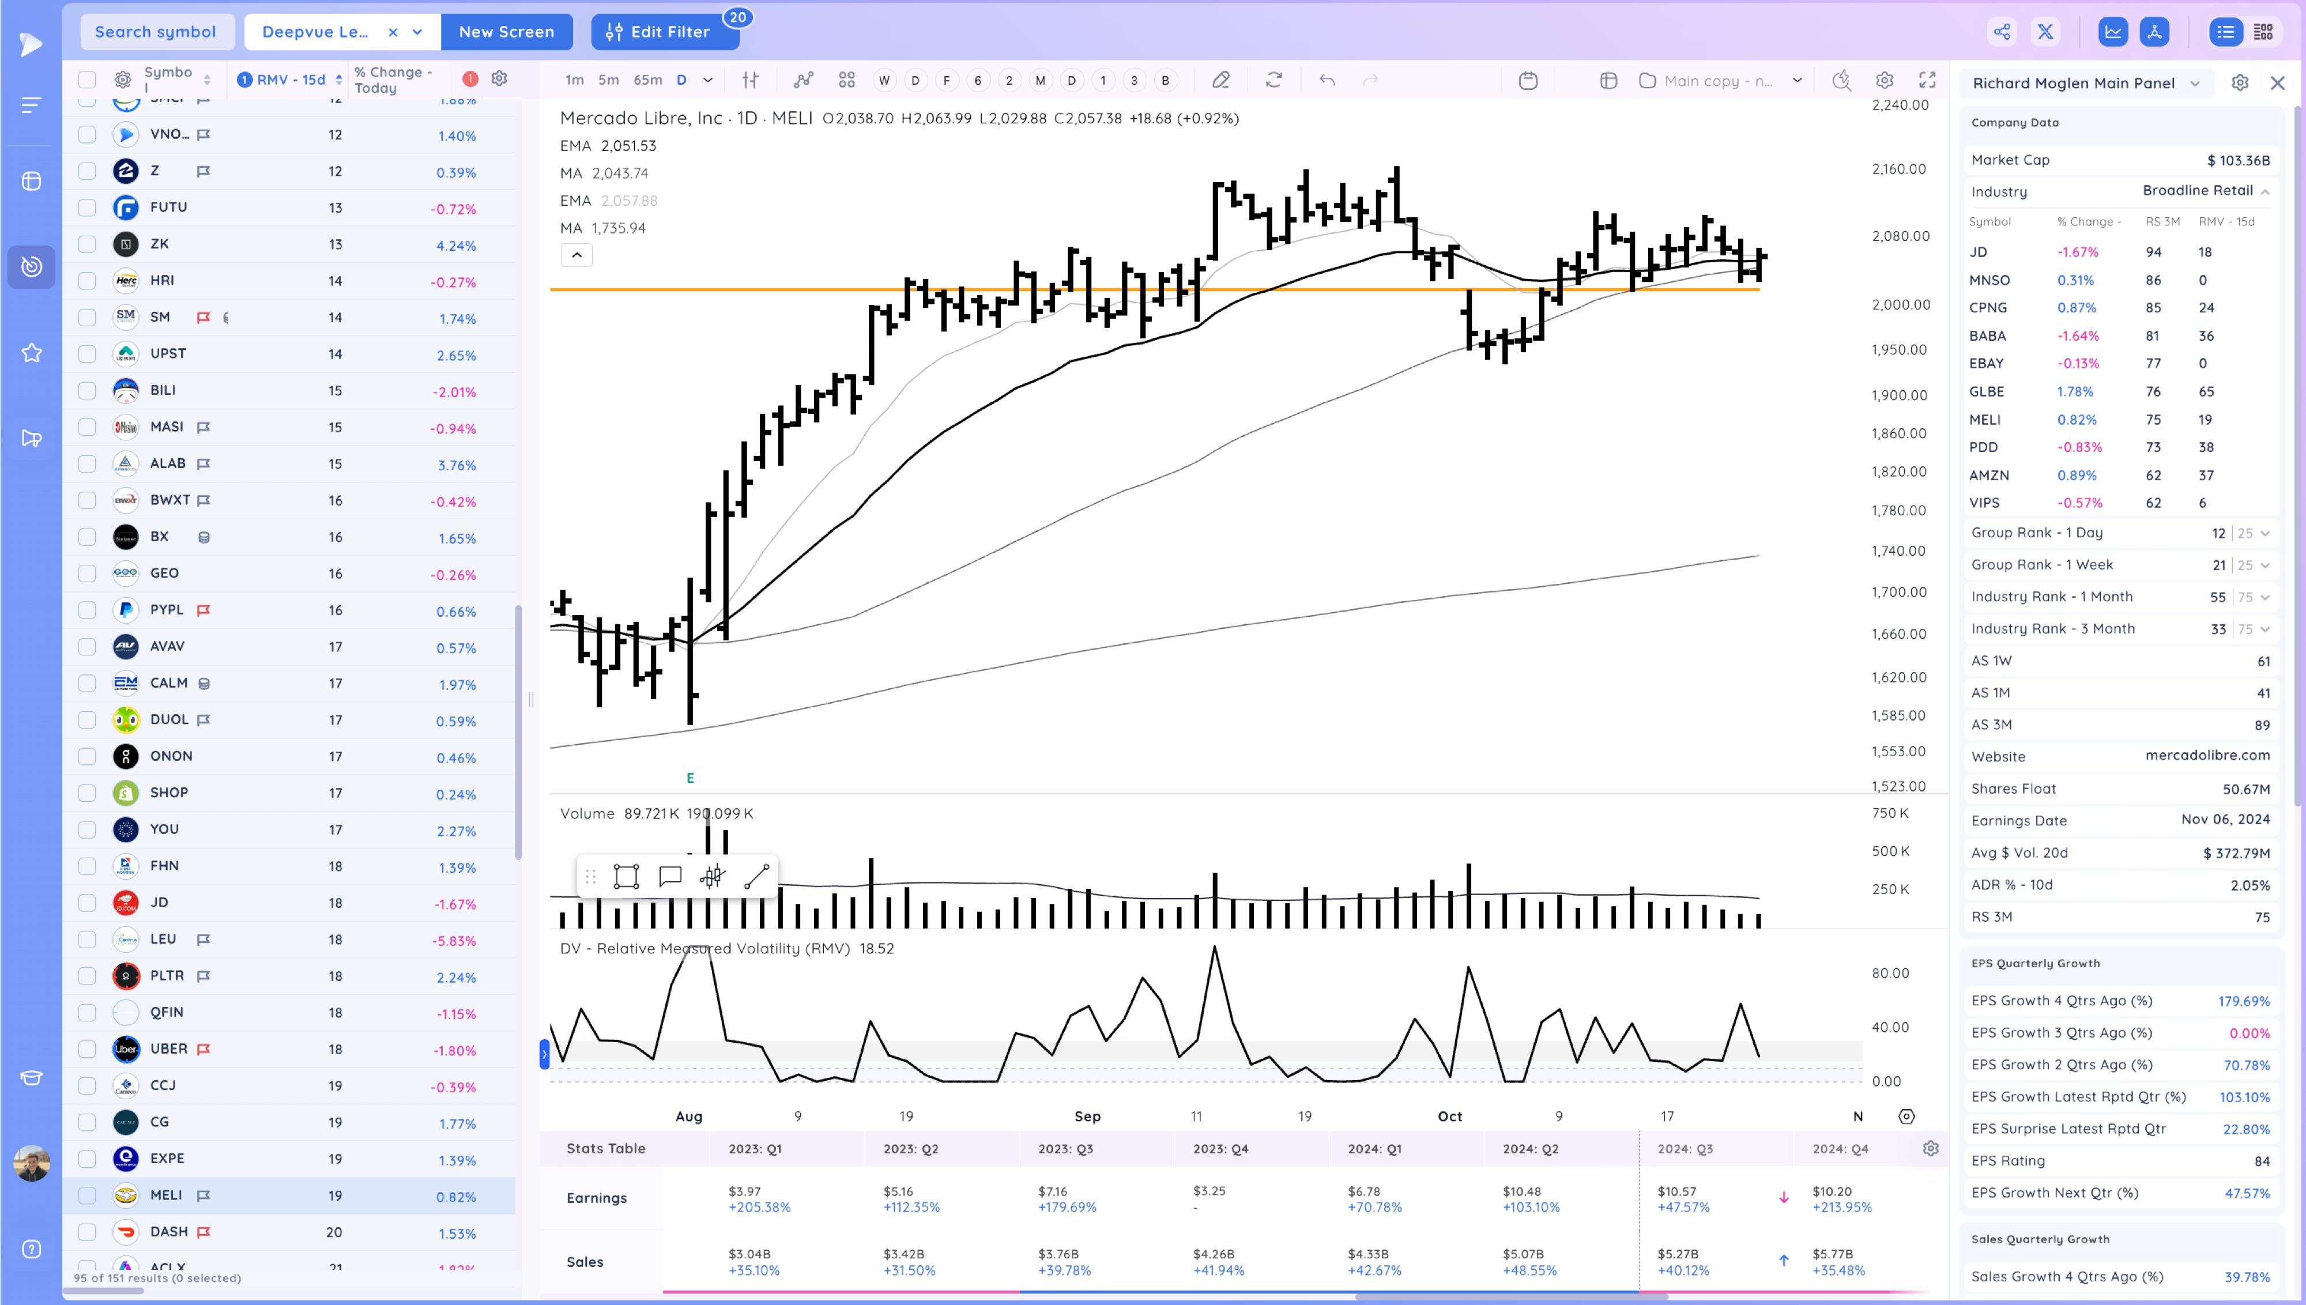This screenshot has width=2306, height=1305.
Task: Check the MELI row checkbox
Action: coord(87,1195)
